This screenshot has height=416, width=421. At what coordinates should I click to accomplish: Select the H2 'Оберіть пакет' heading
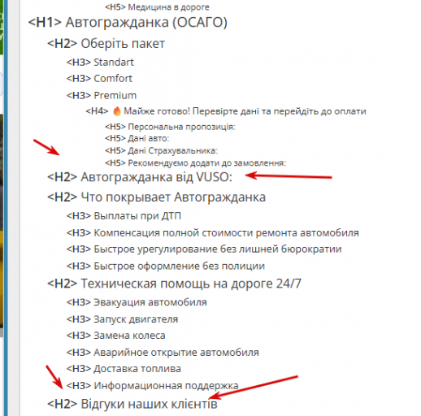coord(106,44)
